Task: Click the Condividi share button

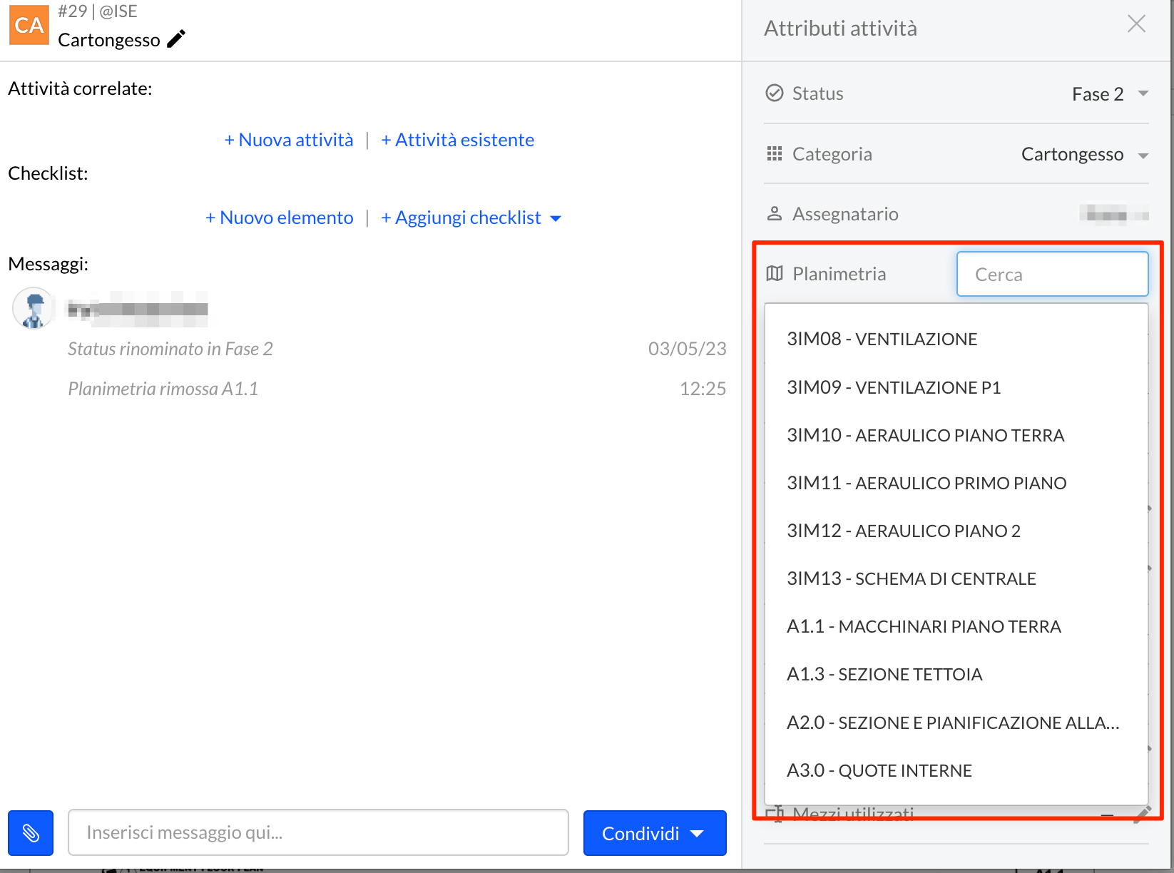Action: click(x=655, y=833)
